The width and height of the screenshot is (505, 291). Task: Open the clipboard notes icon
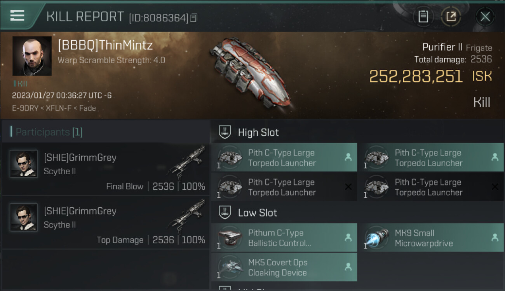click(423, 16)
